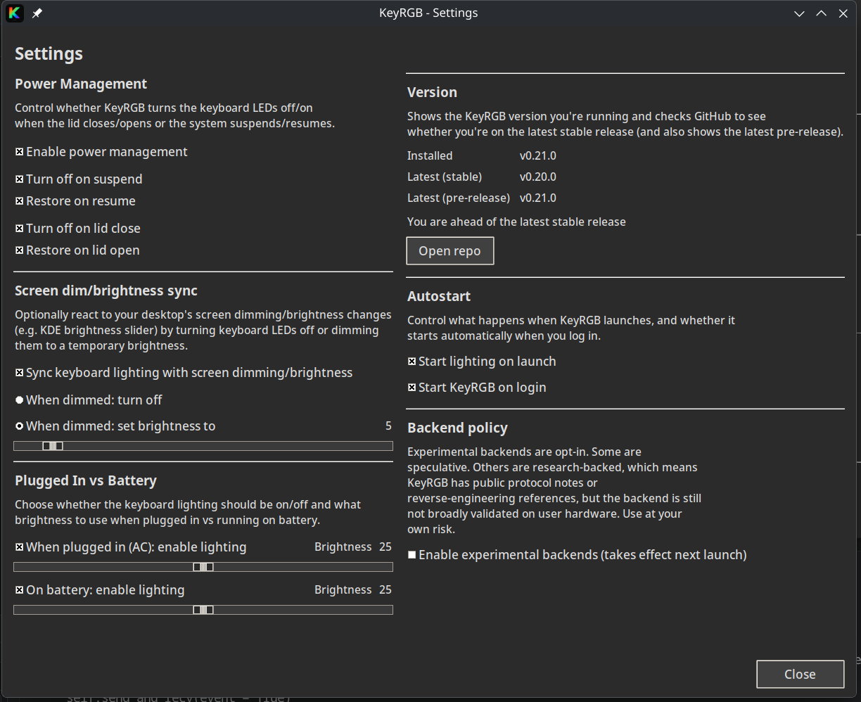The height and width of the screenshot is (702, 861).
Task: Click the Plugged In vs Battery heading
Action: [86, 480]
